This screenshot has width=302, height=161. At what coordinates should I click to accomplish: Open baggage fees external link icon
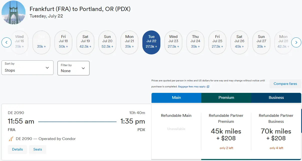tap(208, 87)
